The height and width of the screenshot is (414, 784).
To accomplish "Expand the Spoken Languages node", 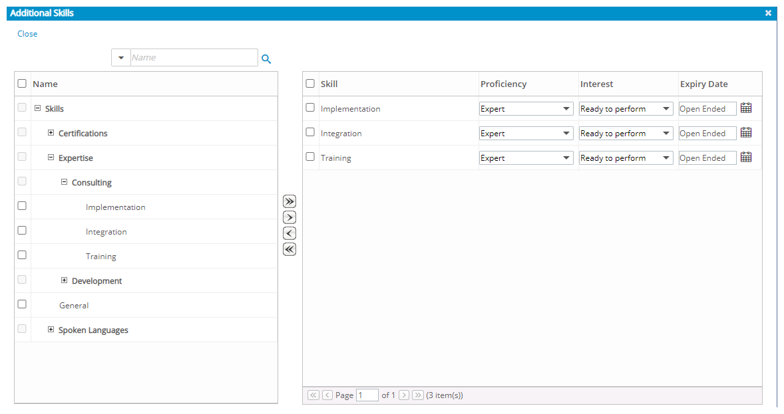I will coord(51,329).
